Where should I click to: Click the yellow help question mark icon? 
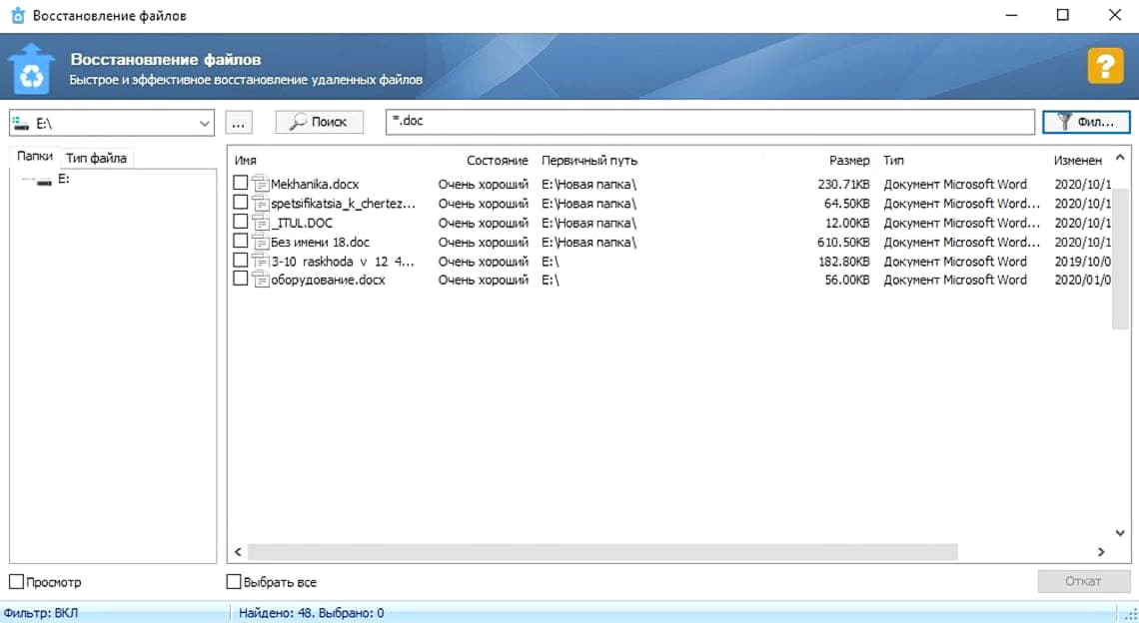[x=1105, y=67]
